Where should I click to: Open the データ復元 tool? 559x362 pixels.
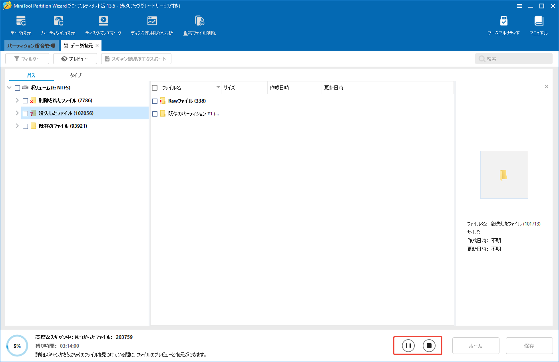(21, 25)
